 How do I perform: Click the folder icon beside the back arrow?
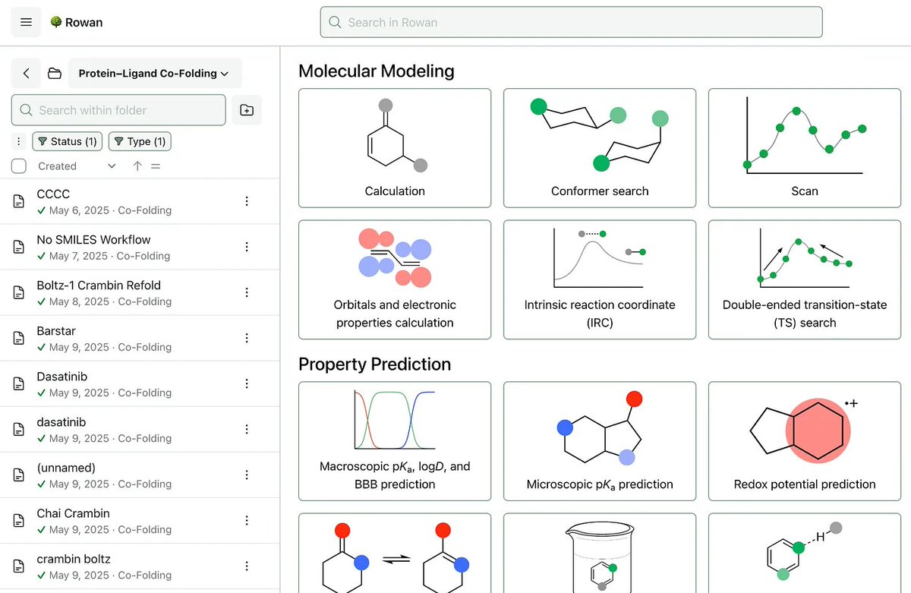click(54, 73)
